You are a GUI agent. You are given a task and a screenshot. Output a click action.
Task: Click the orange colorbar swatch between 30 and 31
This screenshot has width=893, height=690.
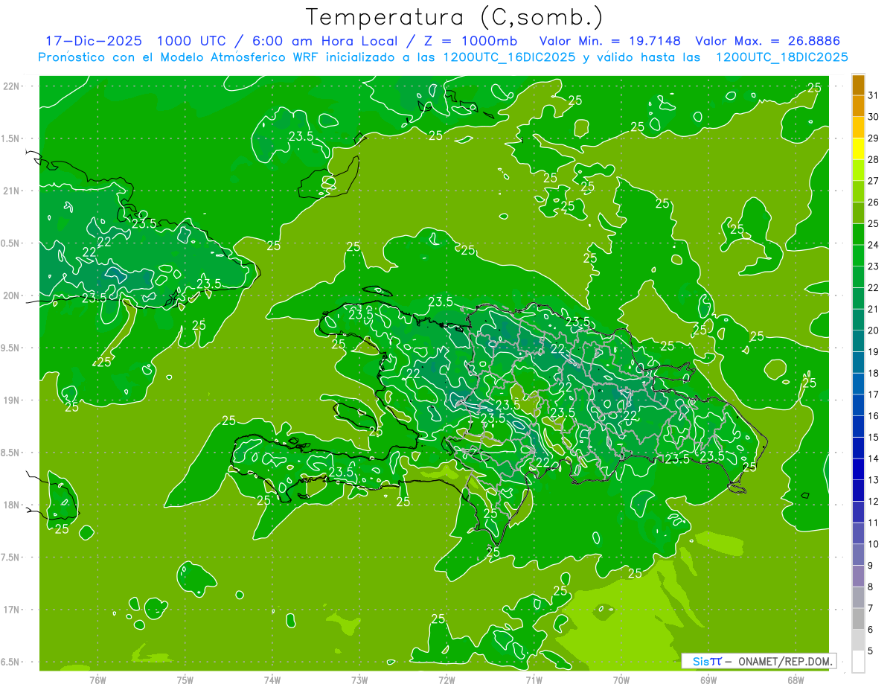click(x=858, y=106)
